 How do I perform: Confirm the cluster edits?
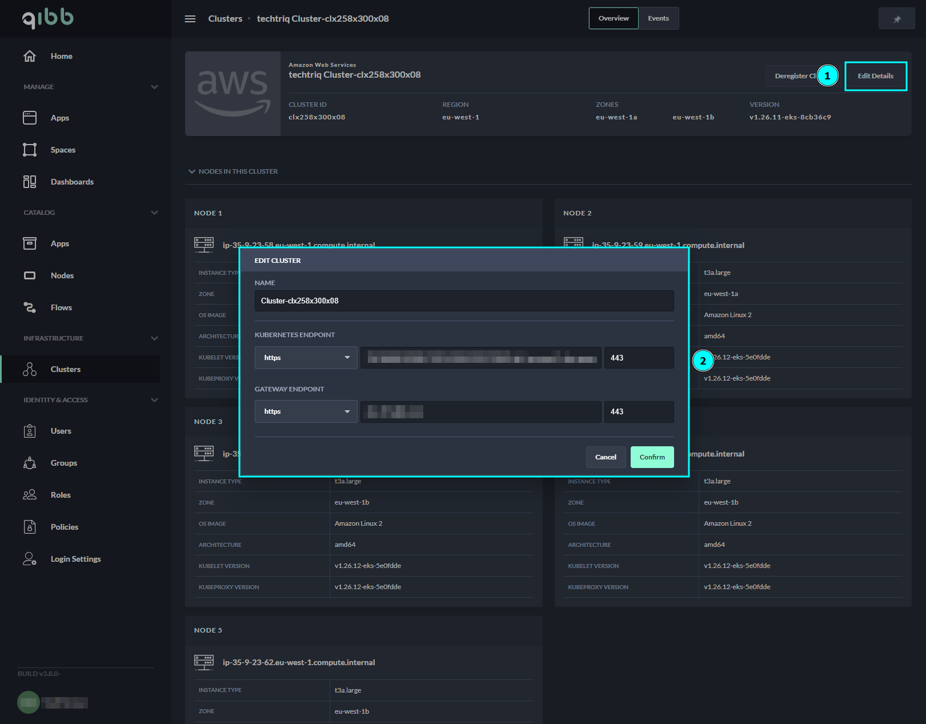point(651,457)
